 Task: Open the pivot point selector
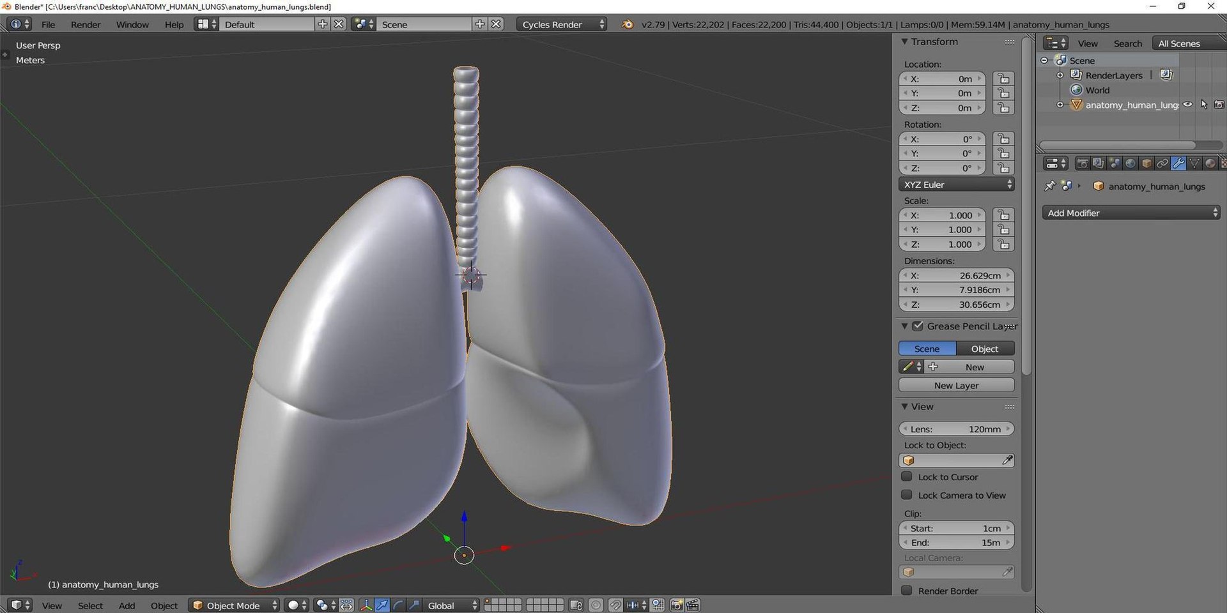pyautogui.click(x=325, y=605)
